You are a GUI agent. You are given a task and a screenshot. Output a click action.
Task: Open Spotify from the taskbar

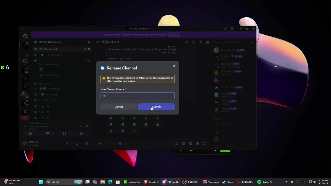pyautogui.click(x=265, y=182)
